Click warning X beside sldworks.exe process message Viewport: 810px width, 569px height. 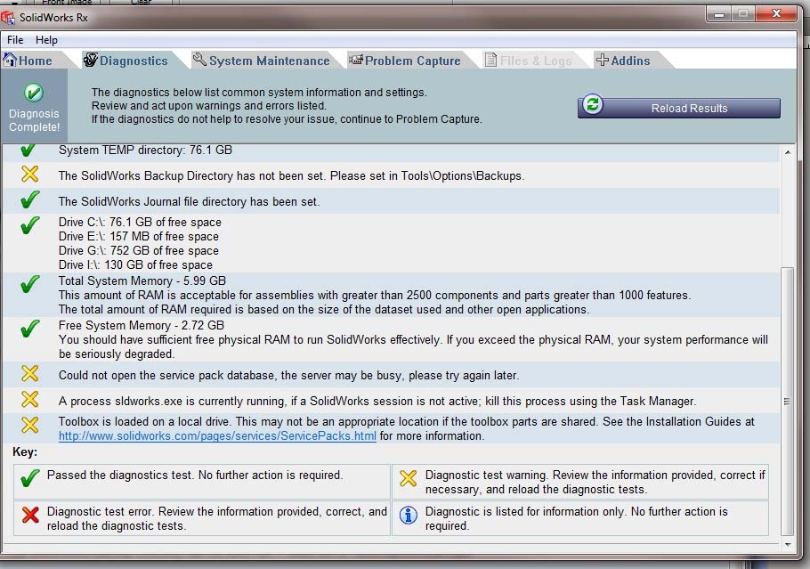(30, 399)
